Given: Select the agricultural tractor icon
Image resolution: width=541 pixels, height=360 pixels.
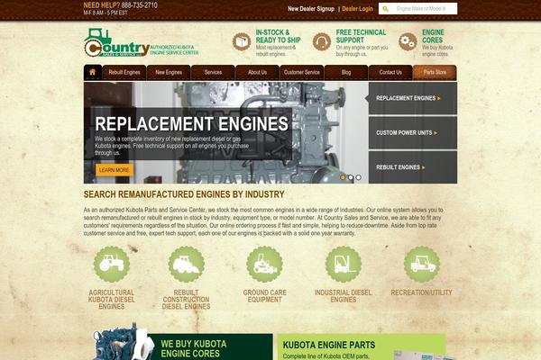Looking at the screenshot, I should click(112, 265).
